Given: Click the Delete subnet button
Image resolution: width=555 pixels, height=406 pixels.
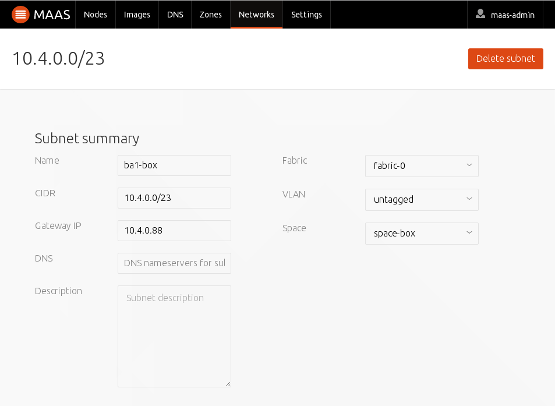Looking at the screenshot, I should 505,59.
